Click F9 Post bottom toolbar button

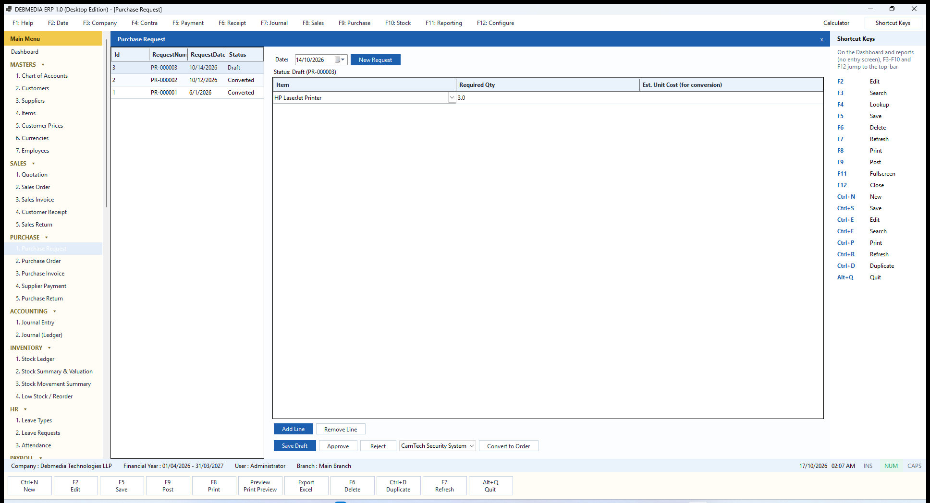tap(168, 486)
